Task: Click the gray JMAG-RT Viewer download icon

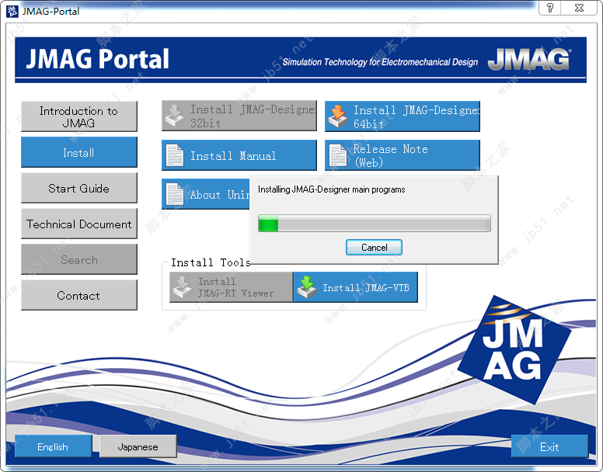Action: (183, 287)
